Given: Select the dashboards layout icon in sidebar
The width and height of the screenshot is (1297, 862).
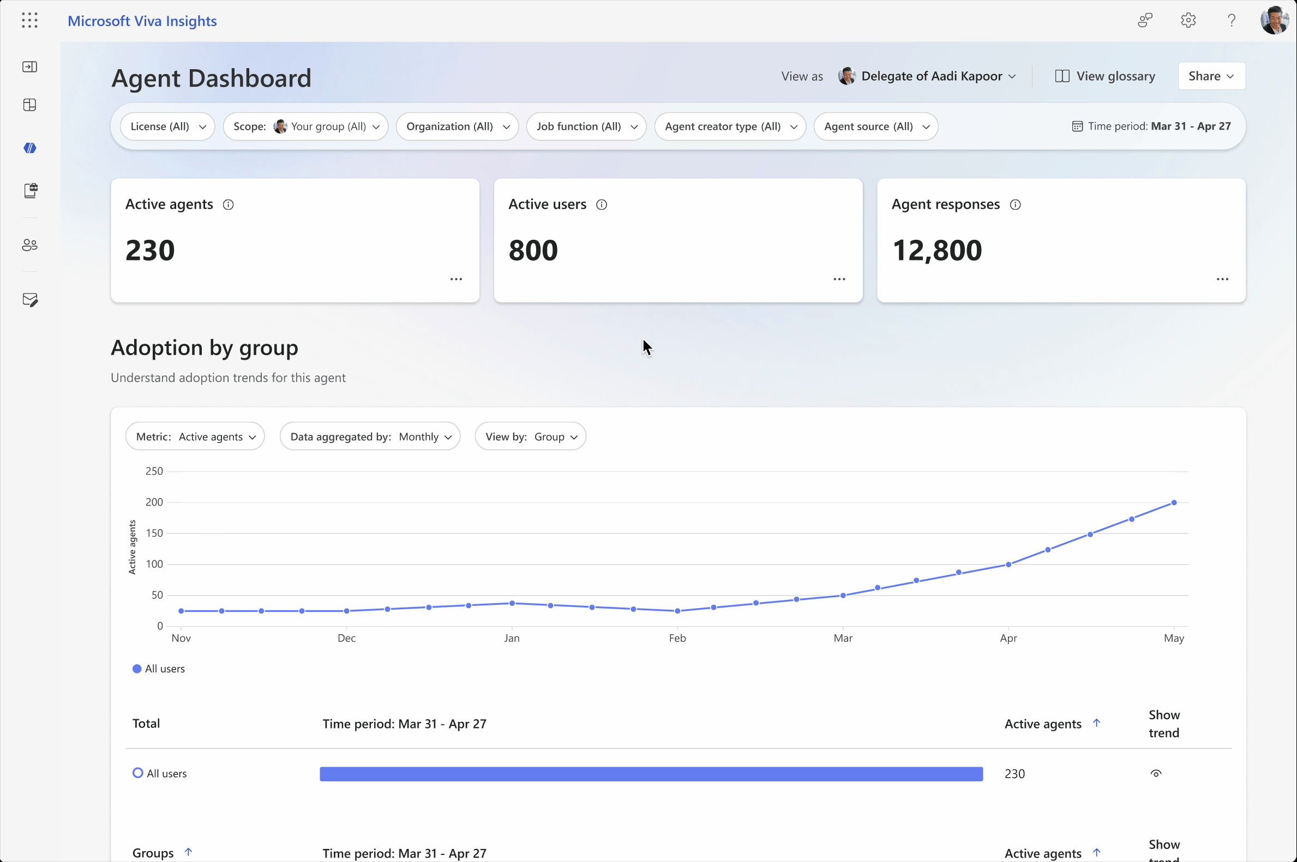Looking at the screenshot, I should (x=29, y=105).
